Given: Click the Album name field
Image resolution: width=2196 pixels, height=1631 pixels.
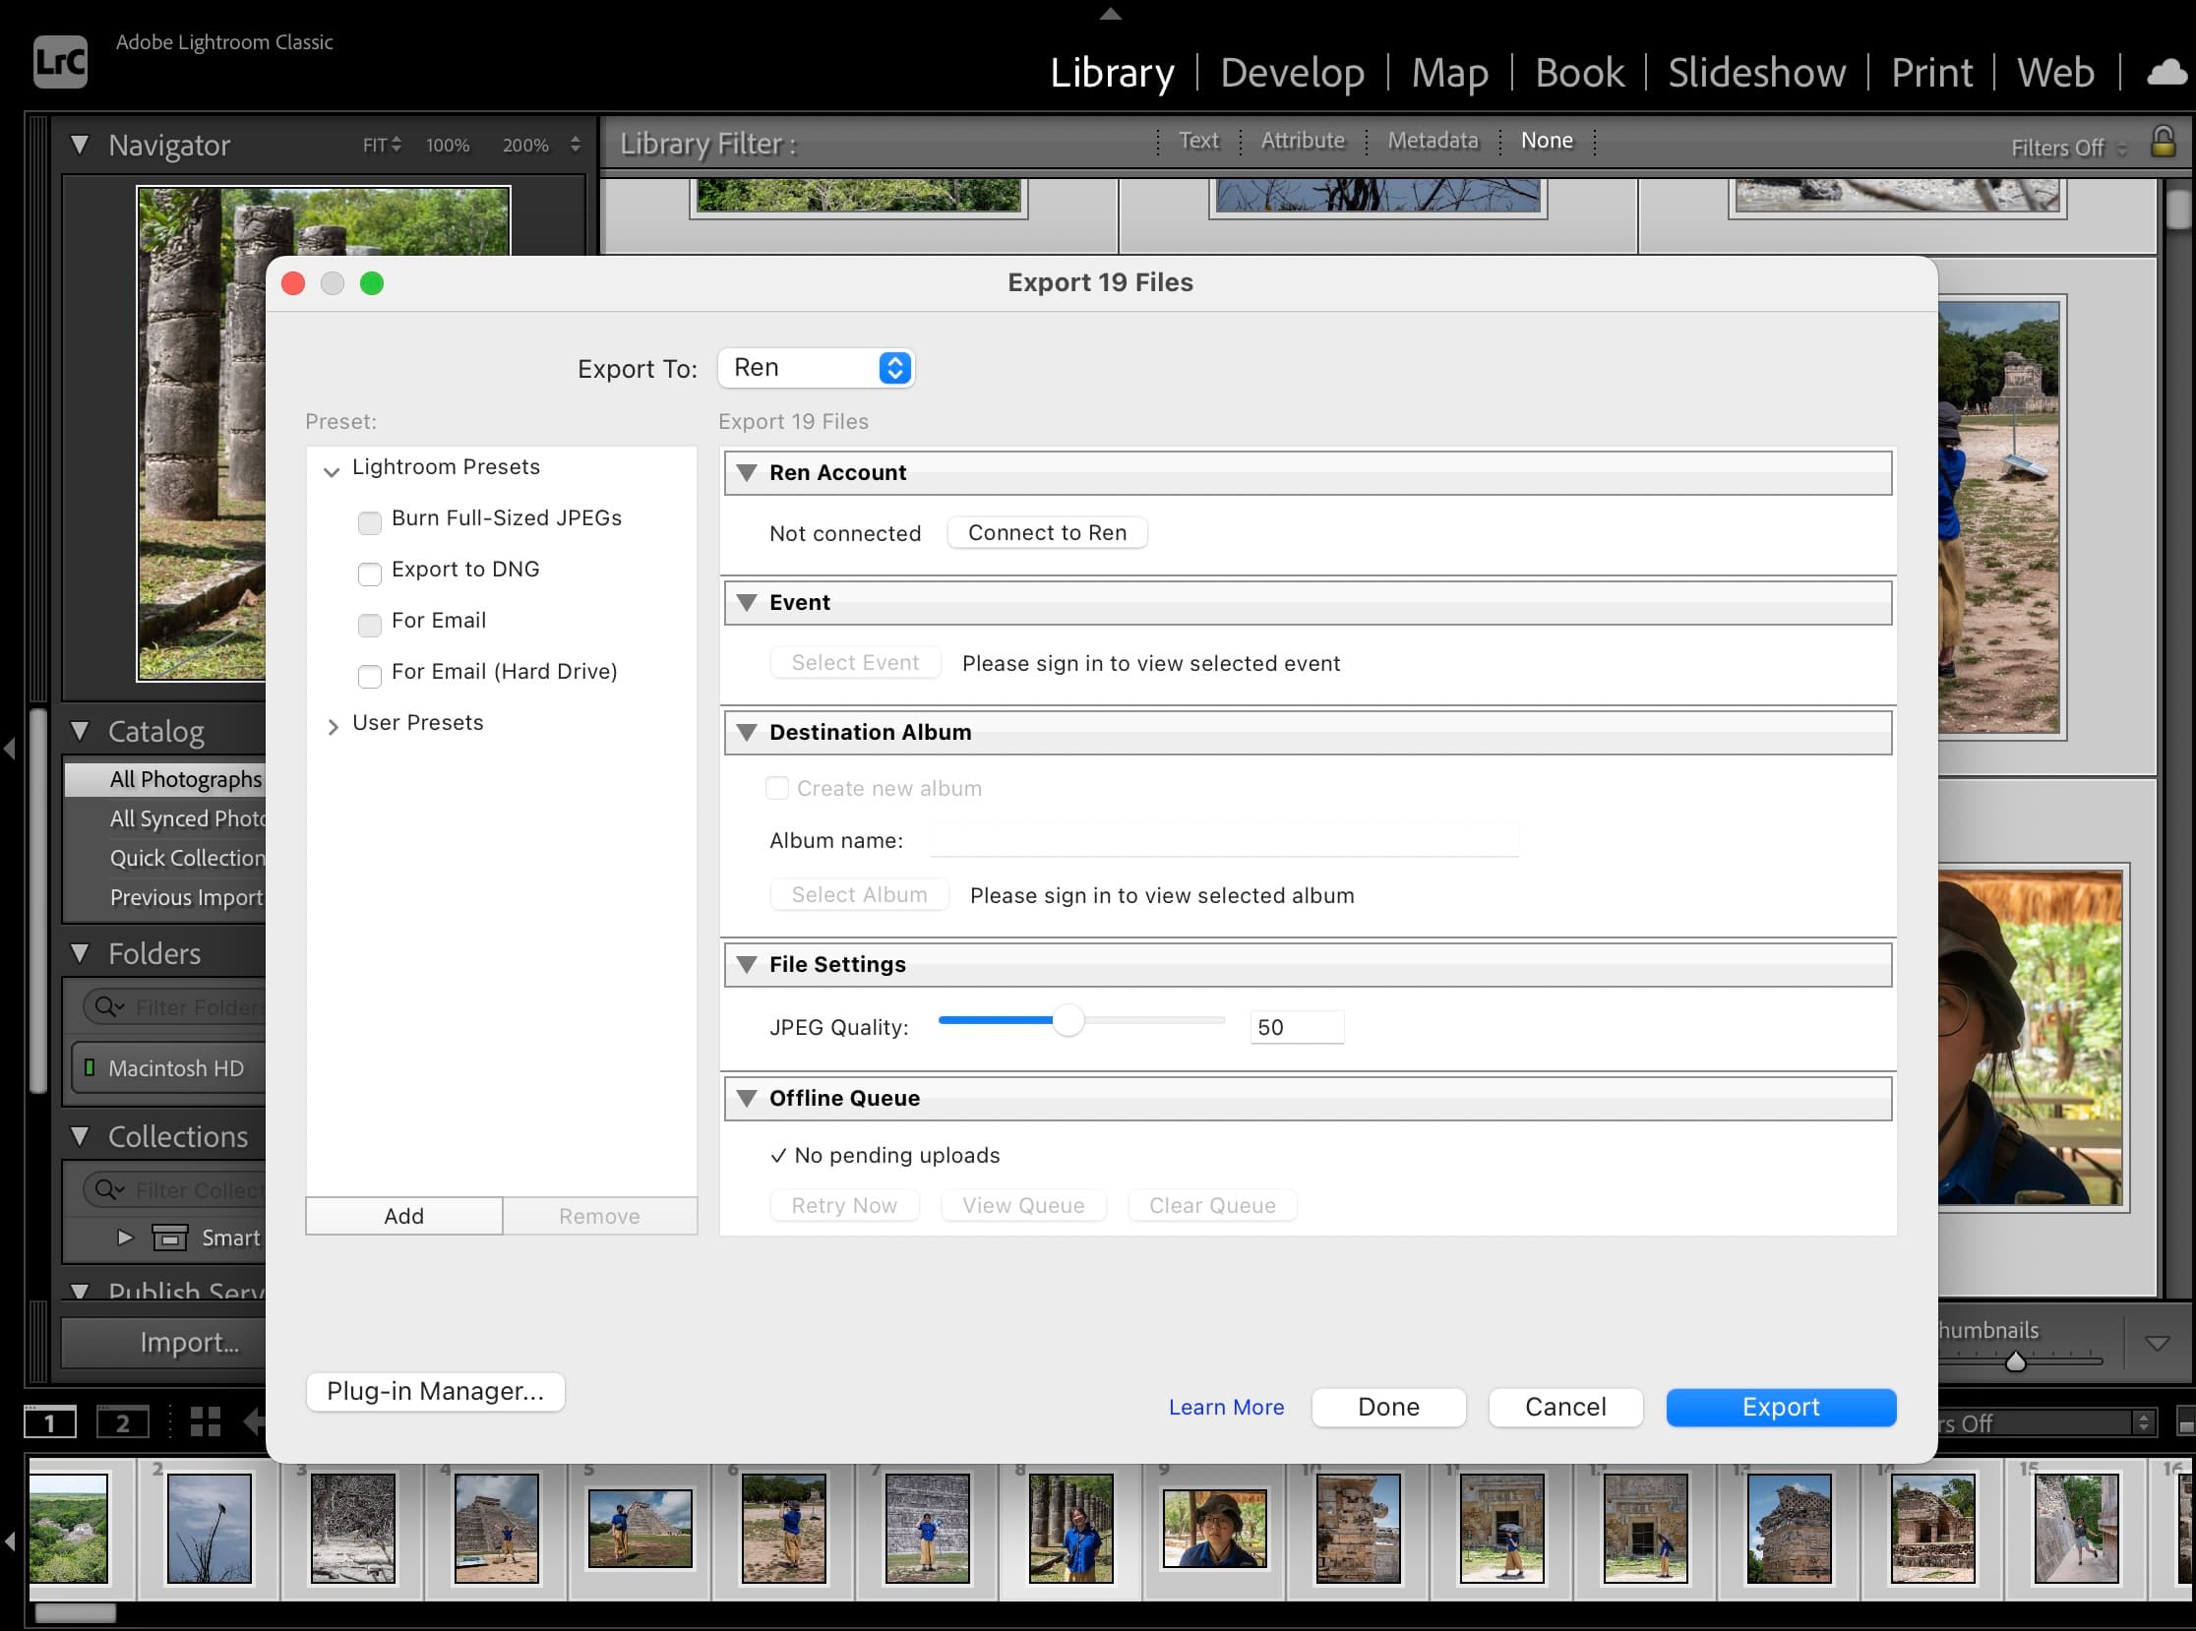Looking at the screenshot, I should point(1224,840).
